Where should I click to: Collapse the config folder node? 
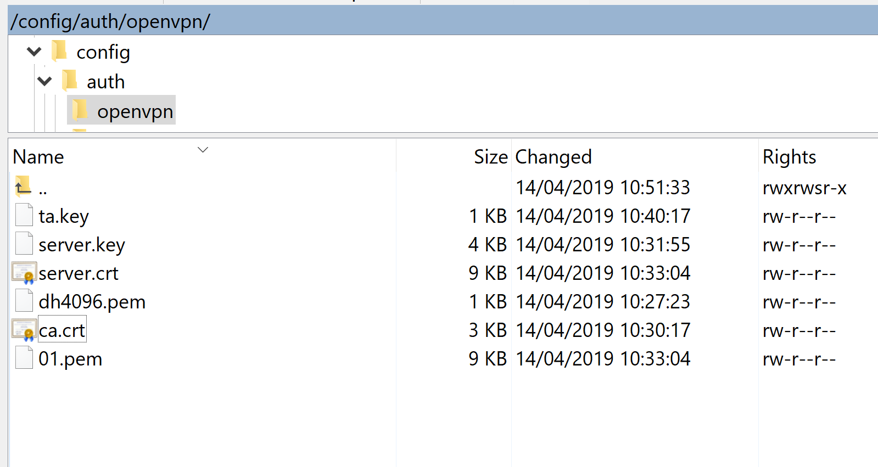pyautogui.click(x=33, y=51)
